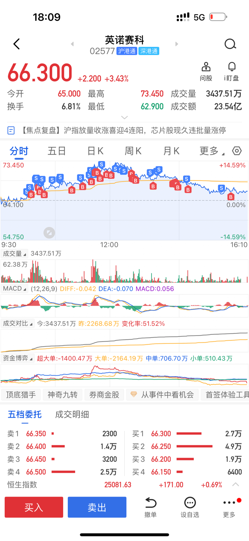Tap the 恒生指数 25081.63 value
The height and width of the screenshot is (541, 249).
118,485
